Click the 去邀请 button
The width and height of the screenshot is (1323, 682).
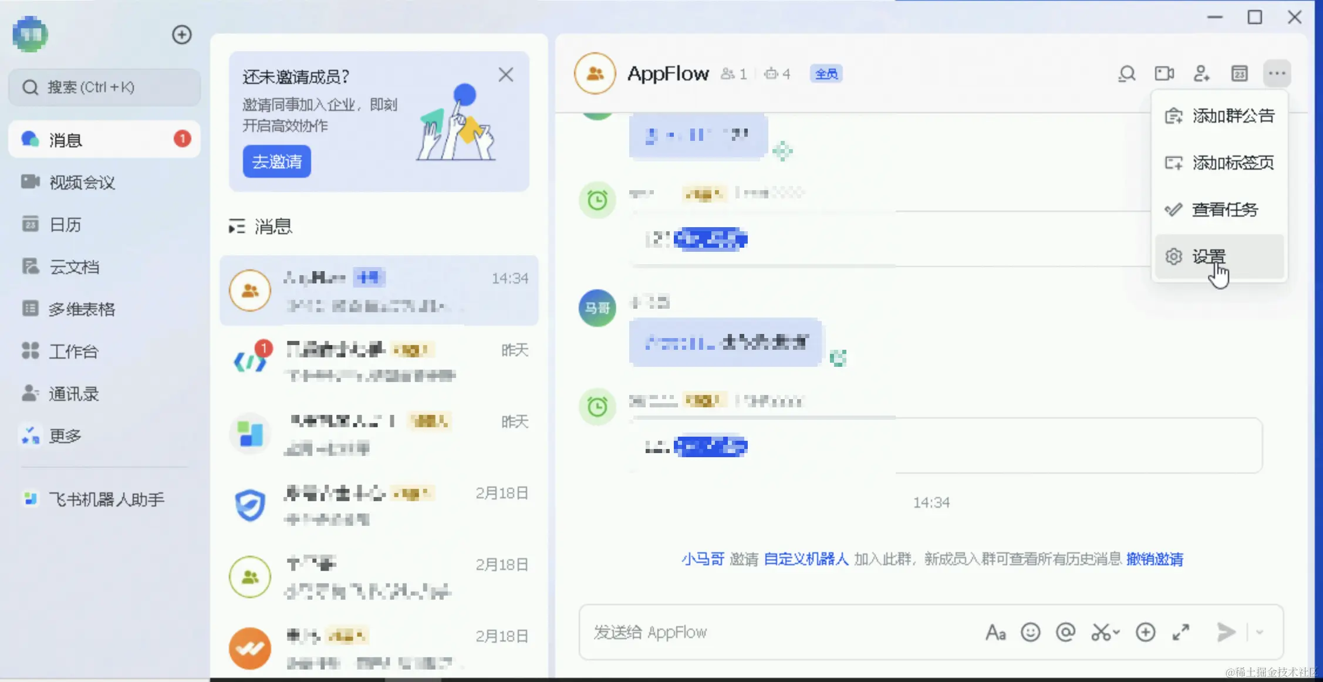click(276, 161)
